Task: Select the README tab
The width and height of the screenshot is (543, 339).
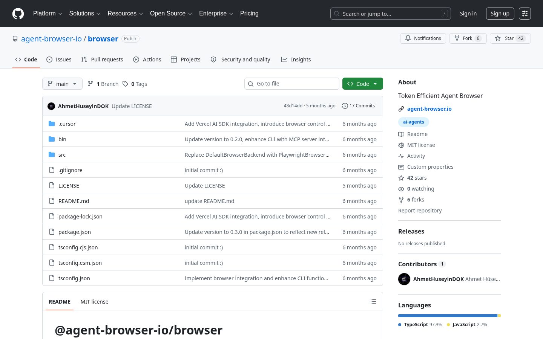Action: point(60,302)
